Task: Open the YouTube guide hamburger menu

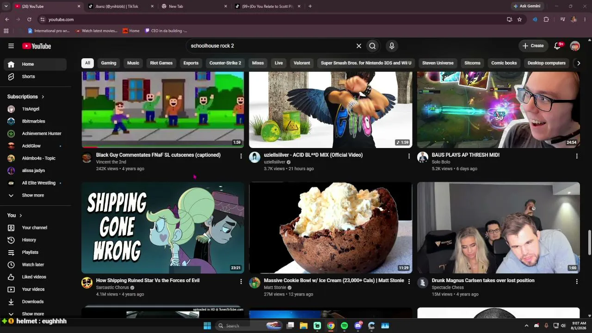Action: coord(11,46)
